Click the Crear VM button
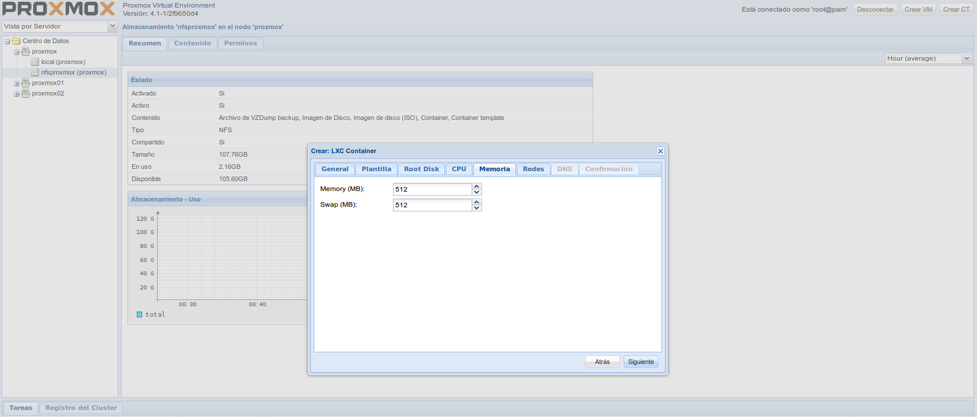The image size is (977, 417). coord(918,9)
